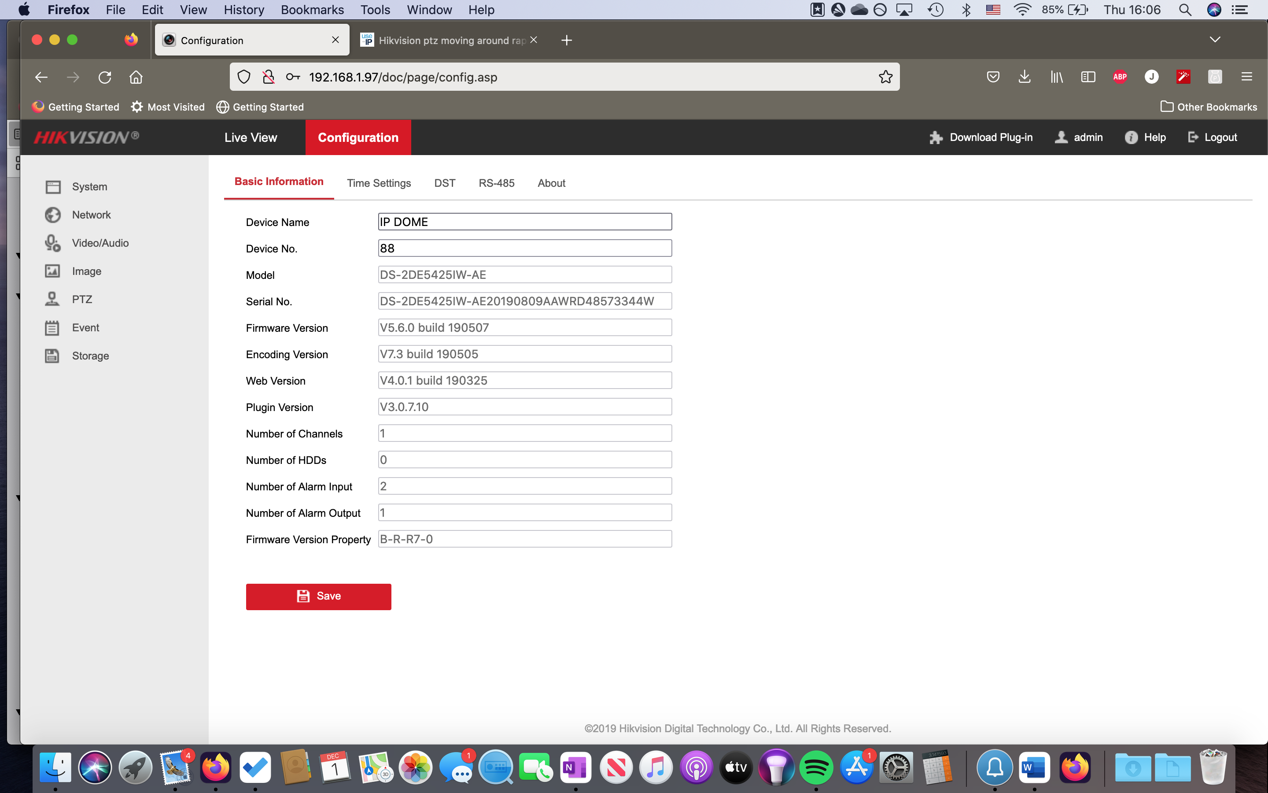
Task: Open Spotify from the dock
Action: pos(816,767)
